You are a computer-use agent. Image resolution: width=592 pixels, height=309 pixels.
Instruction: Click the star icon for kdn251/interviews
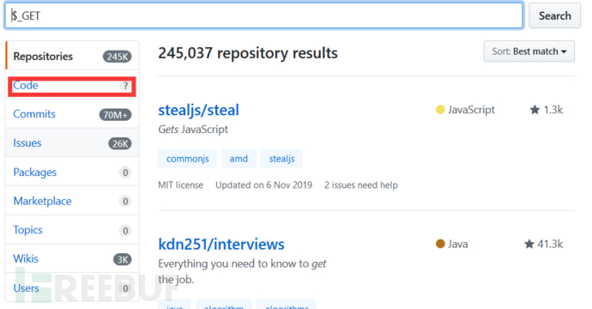(x=529, y=244)
